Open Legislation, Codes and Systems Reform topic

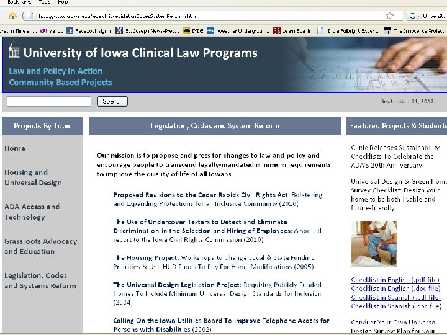point(40,280)
